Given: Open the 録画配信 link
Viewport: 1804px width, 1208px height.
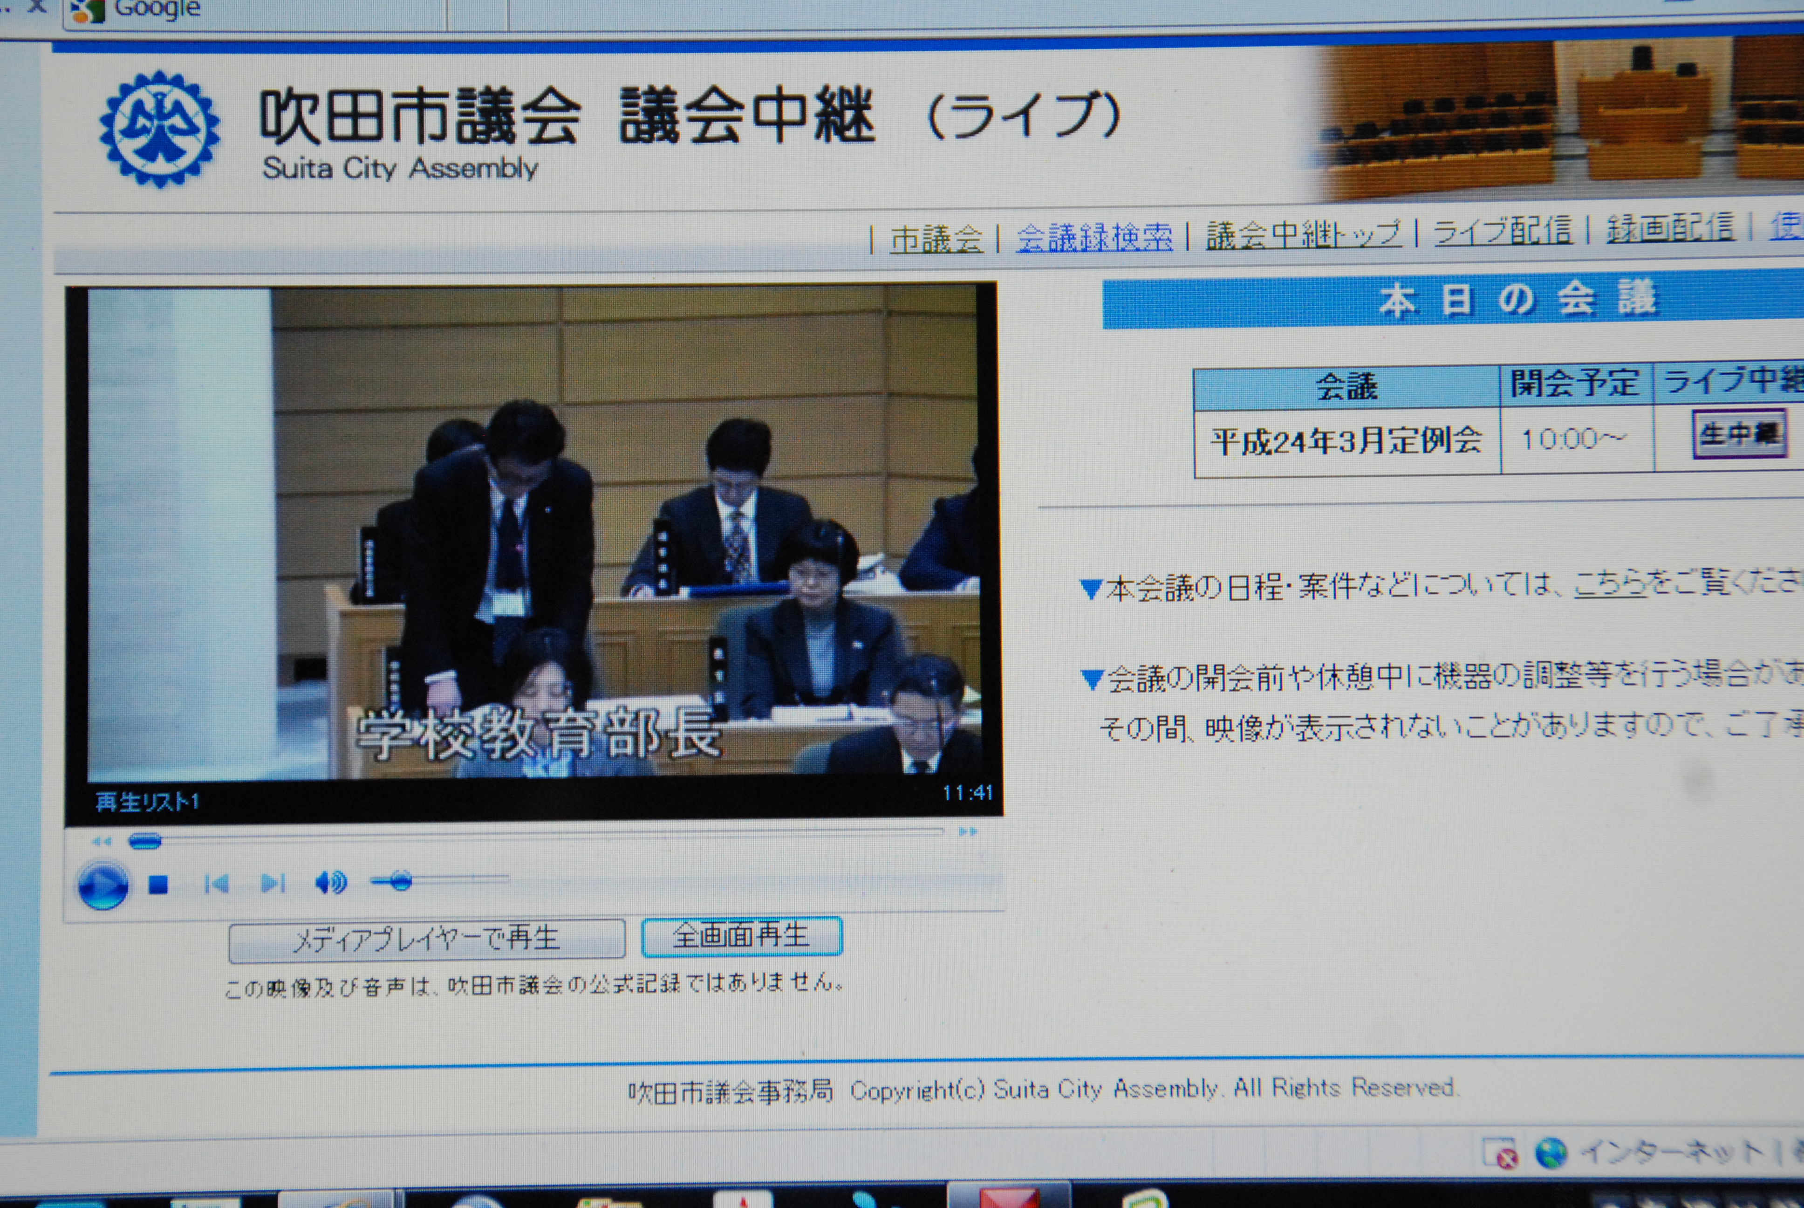Looking at the screenshot, I should coord(1670,227).
